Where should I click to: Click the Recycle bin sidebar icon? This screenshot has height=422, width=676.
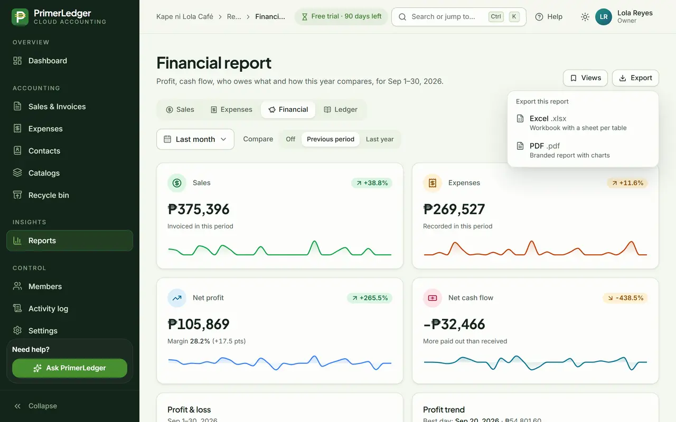pos(17,195)
